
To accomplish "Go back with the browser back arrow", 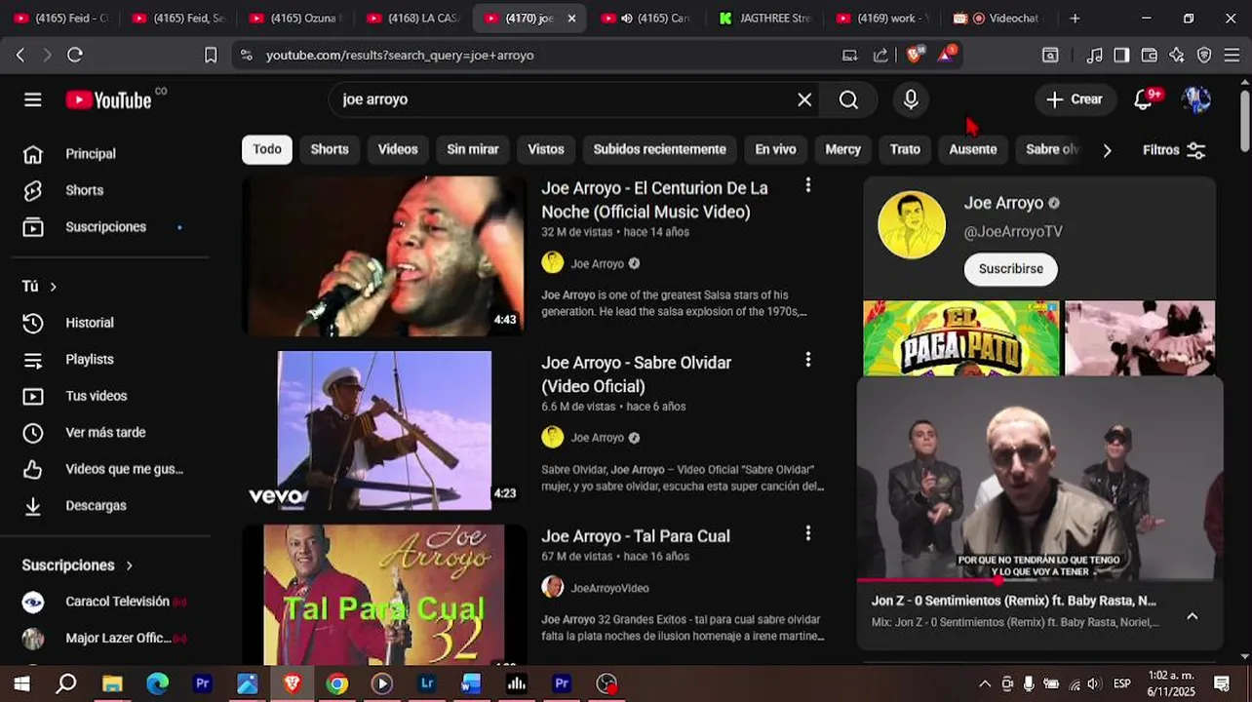I will point(20,56).
